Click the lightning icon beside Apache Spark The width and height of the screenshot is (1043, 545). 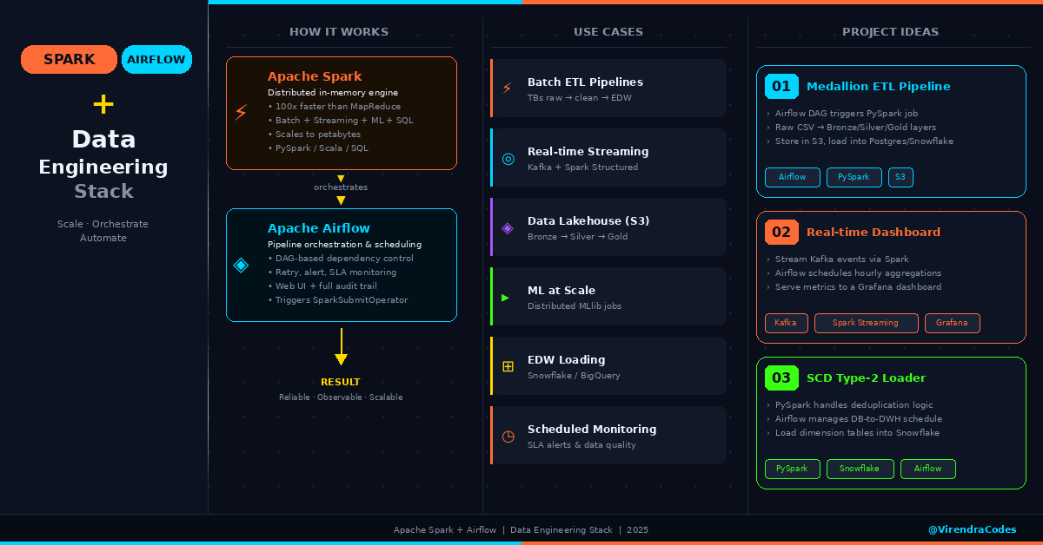click(241, 113)
